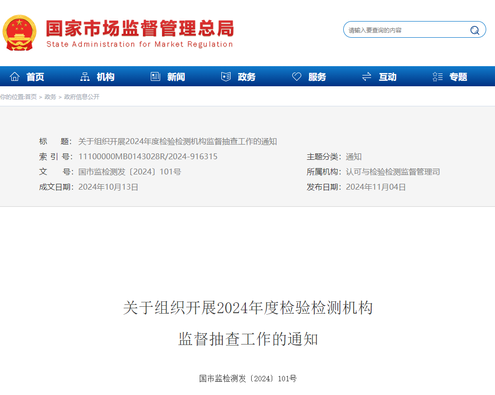
Task: Click the exchange arrows icon beside 互动
Action: (x=367, y=77)
